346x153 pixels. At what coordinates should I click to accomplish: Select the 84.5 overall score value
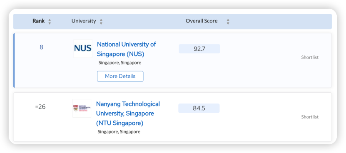[x=199, y=108]
